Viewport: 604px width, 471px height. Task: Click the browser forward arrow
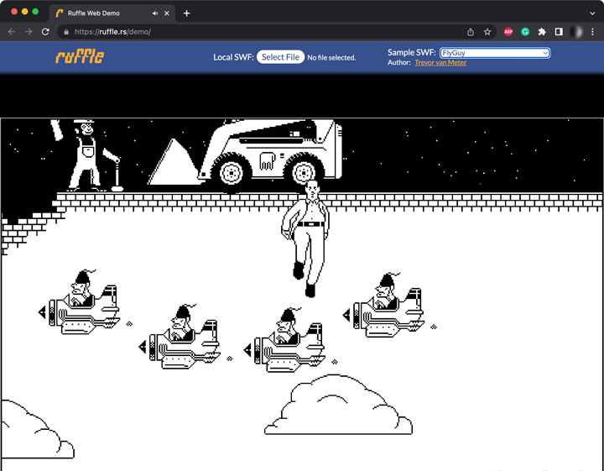pyautogui.click(x=29, y=32)
